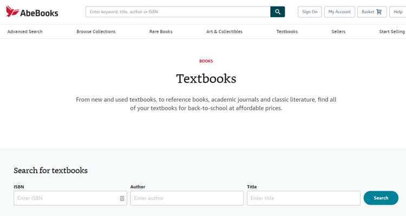Image resolution: width=406 pixels, height=216 pixels.
Task: Open My Account
Action: (339, 12)
